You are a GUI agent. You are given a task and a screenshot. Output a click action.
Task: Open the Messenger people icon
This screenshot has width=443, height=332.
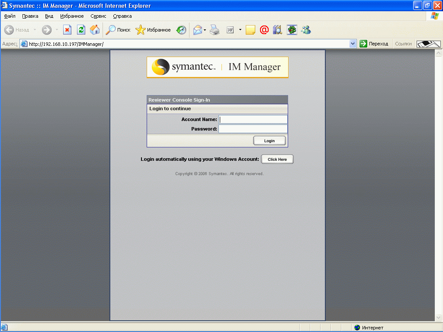[306, 30]
